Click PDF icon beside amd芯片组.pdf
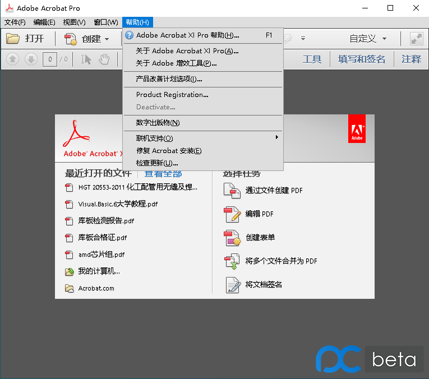Image resolution: width=429 pixels, height=379 pixels. (x=69, y=255)
